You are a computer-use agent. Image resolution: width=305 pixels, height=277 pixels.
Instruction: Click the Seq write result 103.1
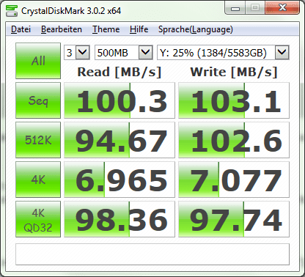click(x=234, y=100)
